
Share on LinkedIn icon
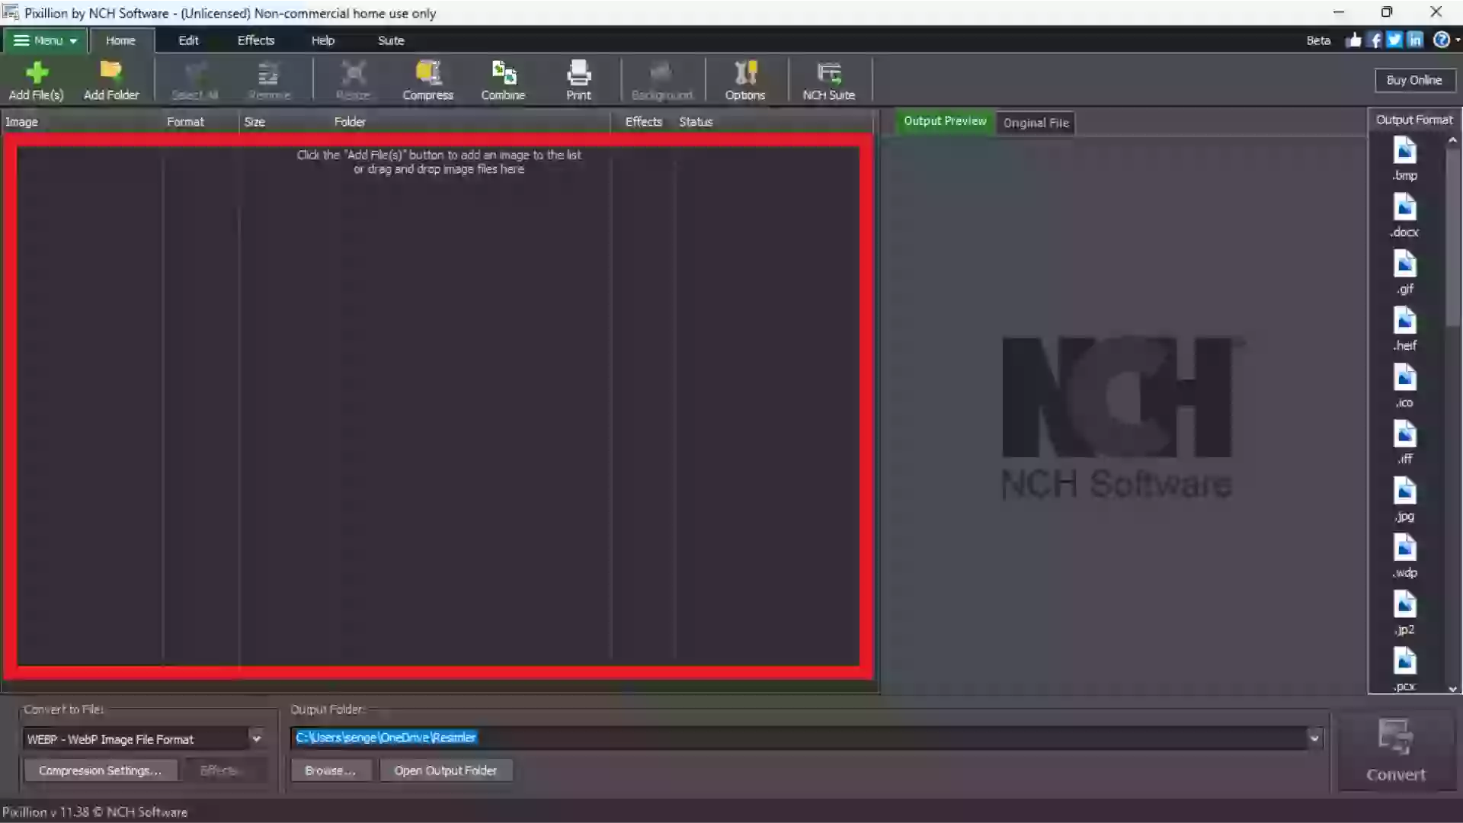click(1415, 40)
